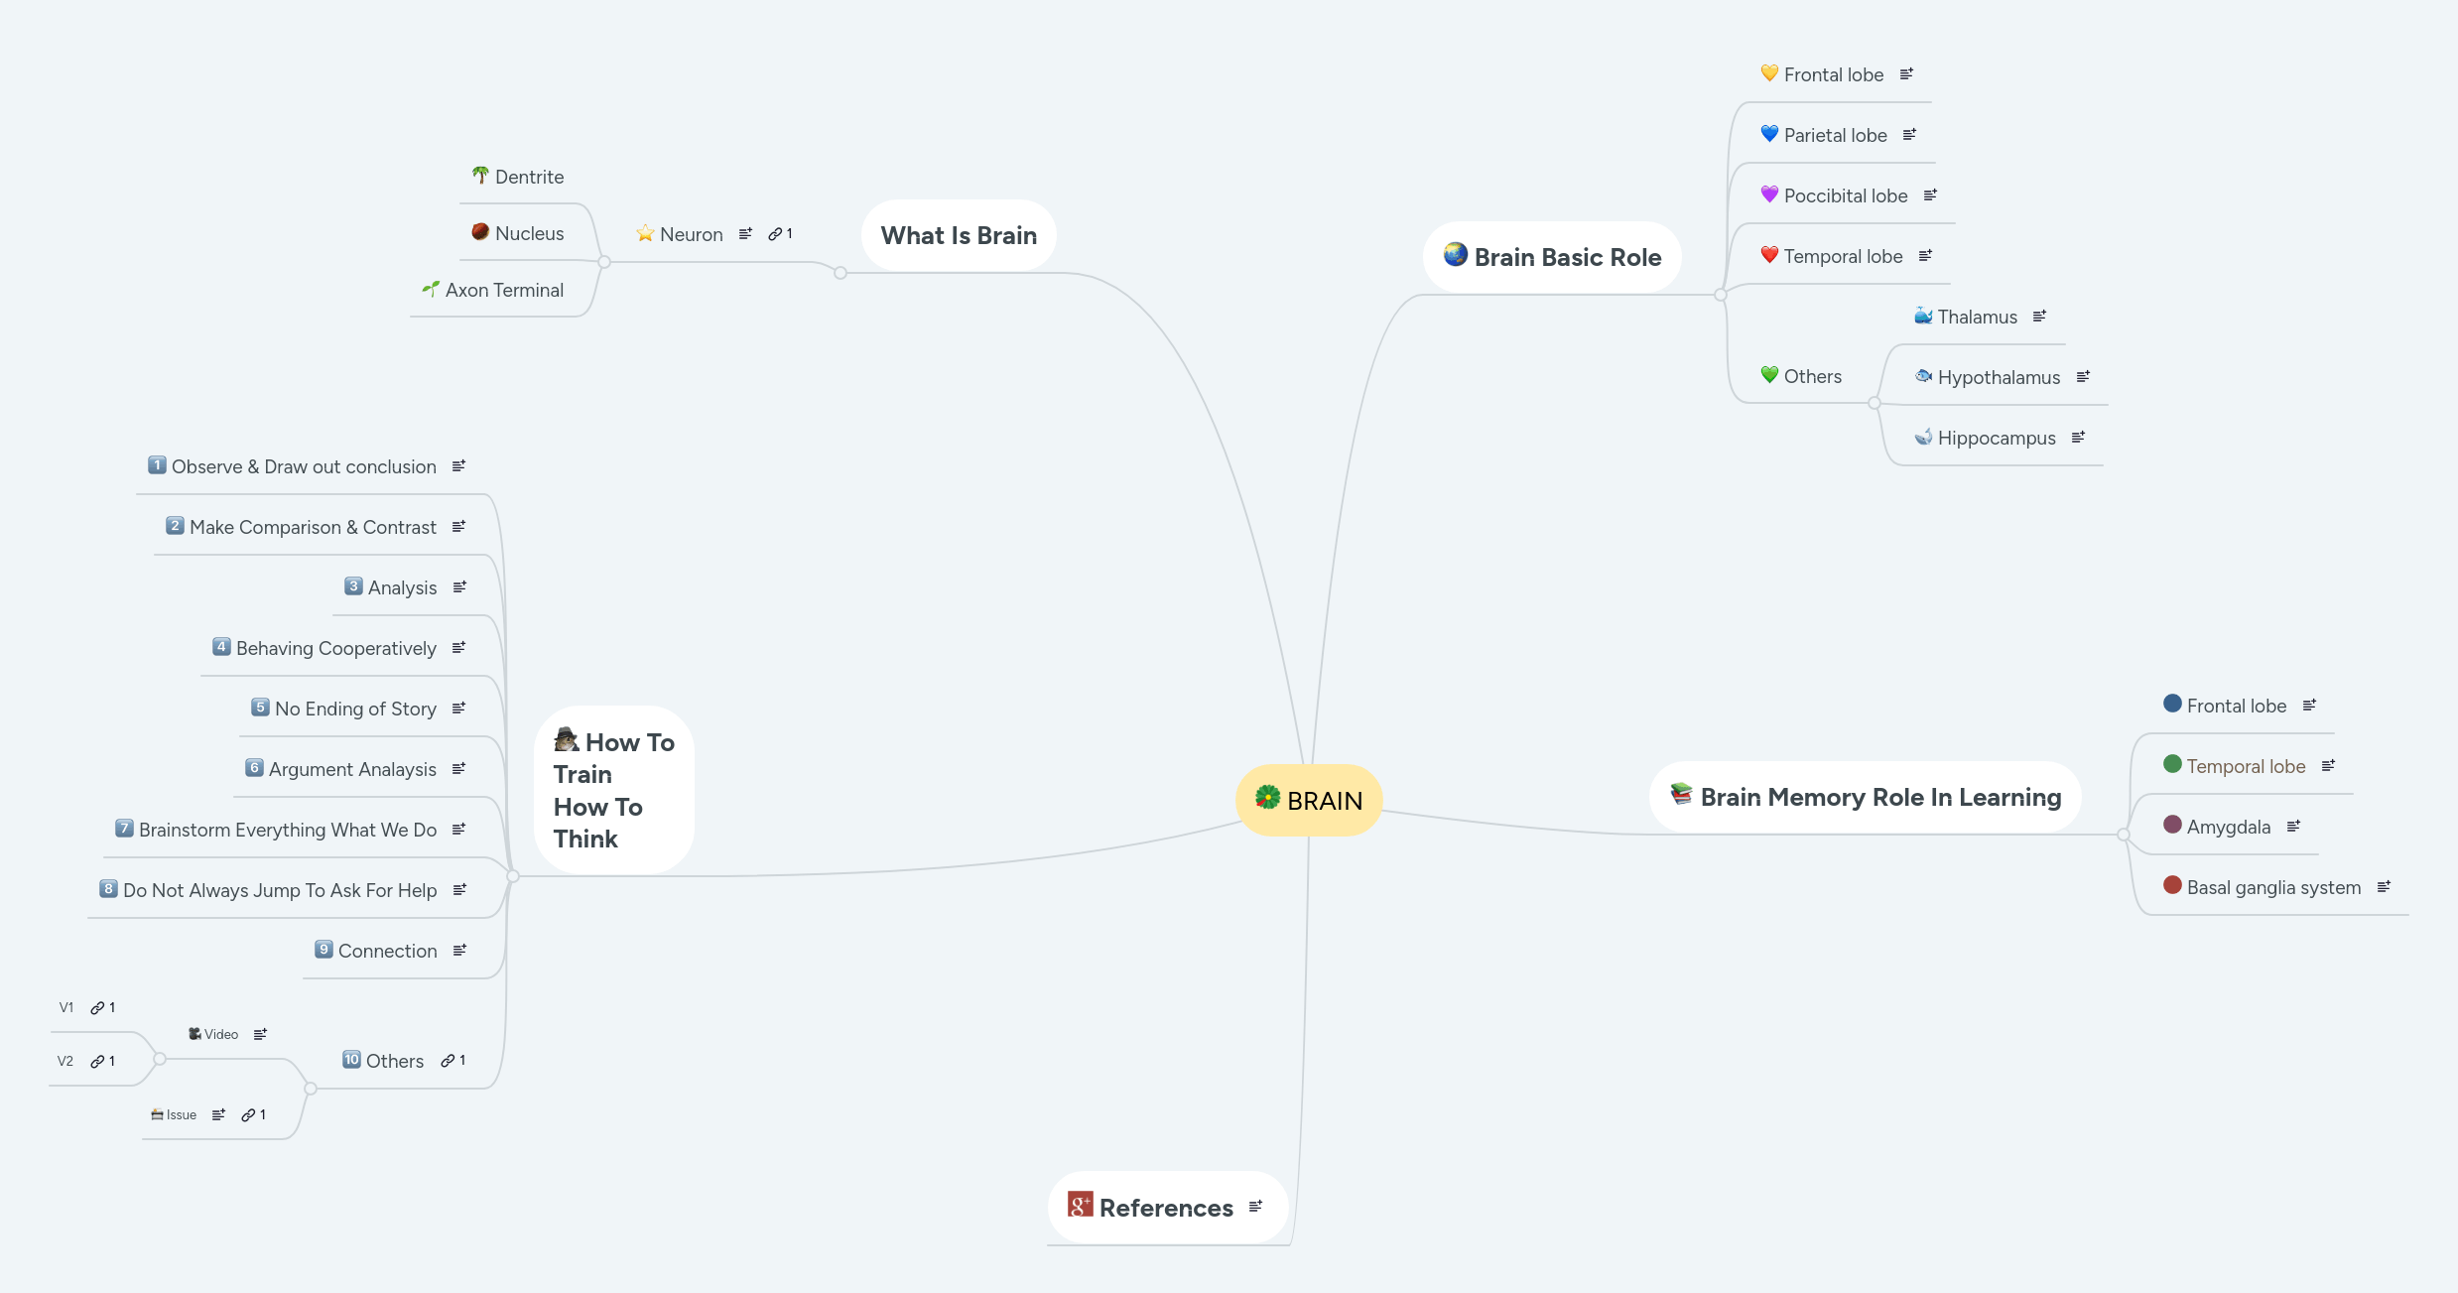Open the notes icon next to Thalamus
This screenshot has width=2458, height=1293.
(2040, 316)
